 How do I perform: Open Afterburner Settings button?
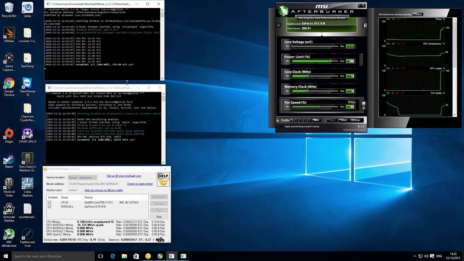tap(356, 120)
